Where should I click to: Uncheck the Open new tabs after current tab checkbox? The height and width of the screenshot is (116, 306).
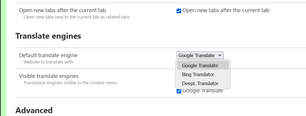(x=179, y=11)
